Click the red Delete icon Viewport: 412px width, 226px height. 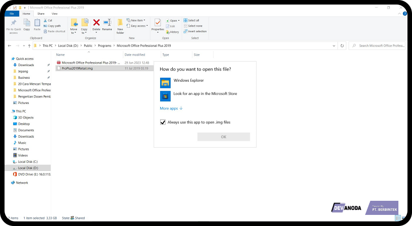tap(96, 23)
